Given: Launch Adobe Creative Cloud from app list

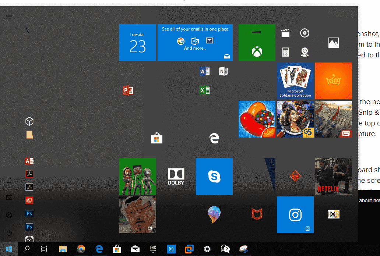Looking at the screenshot, I should (29, 200).
